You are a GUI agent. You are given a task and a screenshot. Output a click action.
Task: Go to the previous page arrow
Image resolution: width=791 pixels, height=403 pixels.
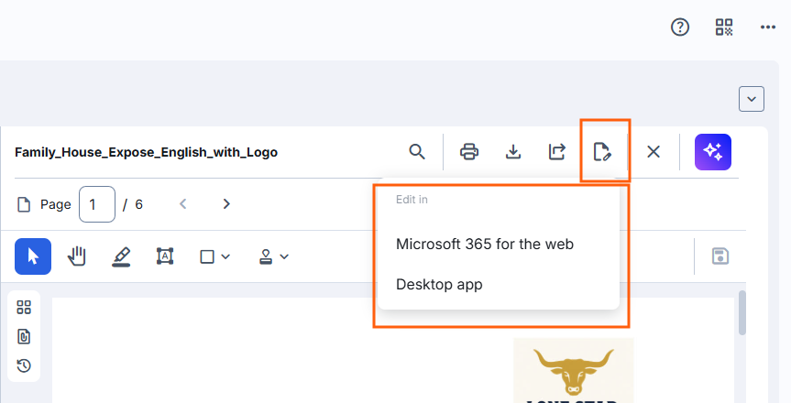pyautogui.click(x=183, y=203)
